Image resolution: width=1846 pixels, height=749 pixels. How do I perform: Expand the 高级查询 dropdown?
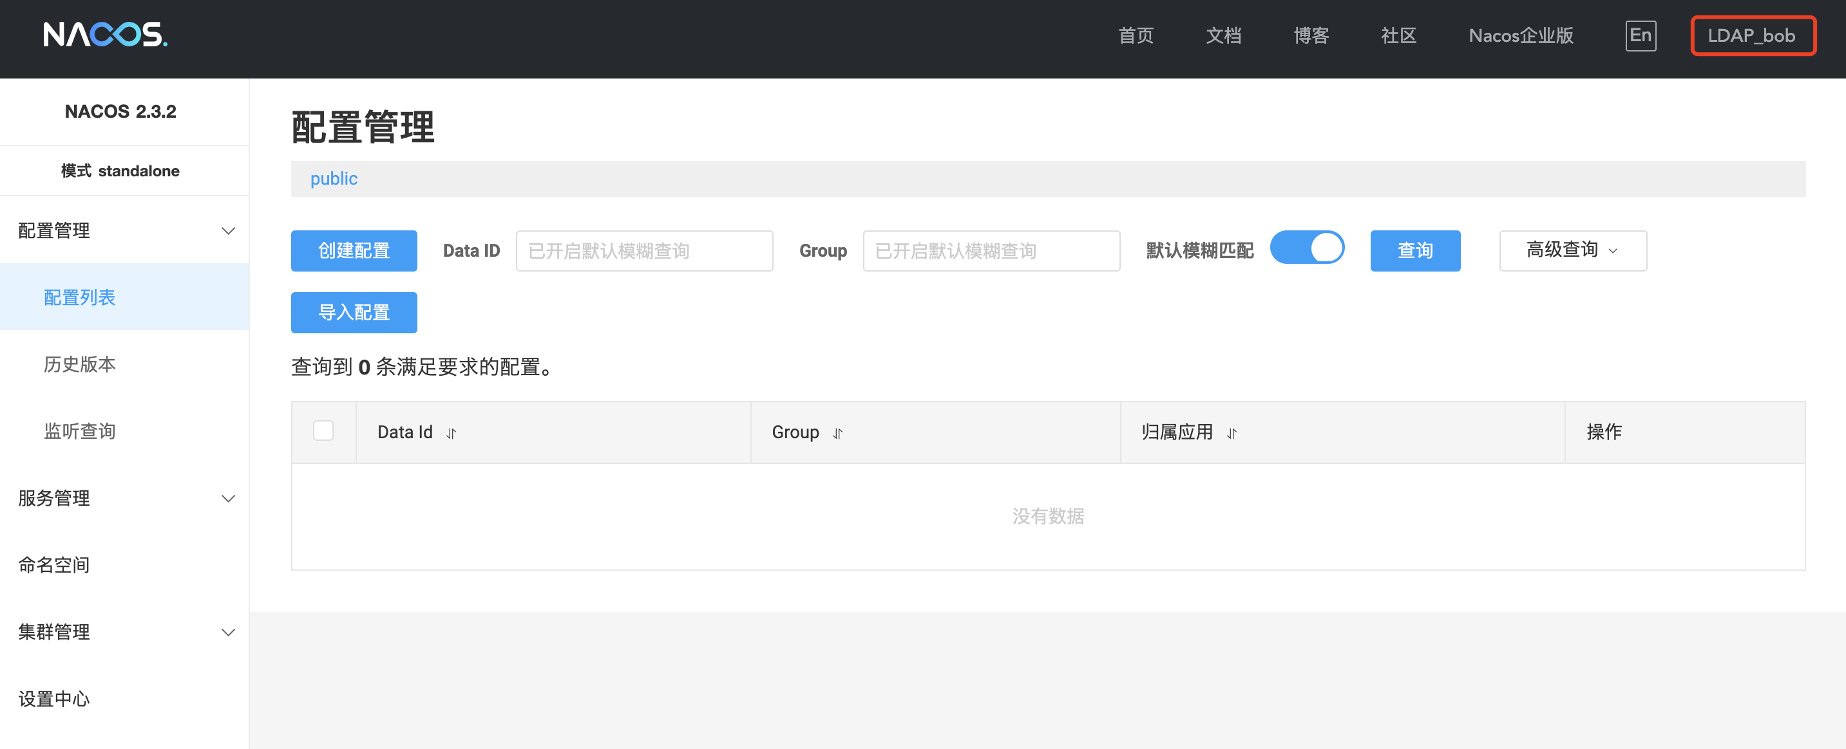pyautogui.click(x=1572, y=250)
